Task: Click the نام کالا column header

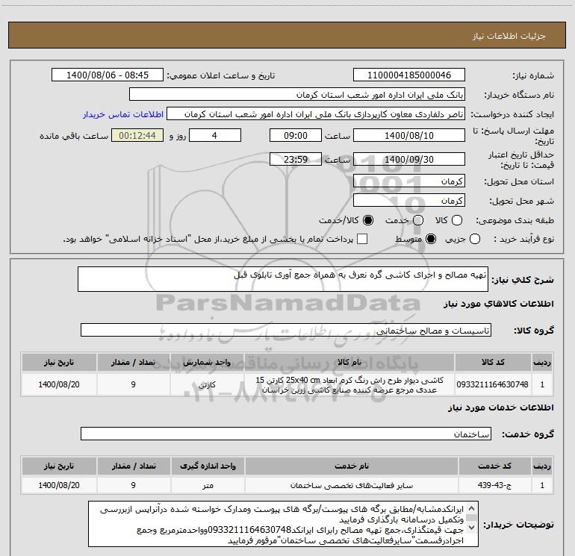Action: pos(349,362)
